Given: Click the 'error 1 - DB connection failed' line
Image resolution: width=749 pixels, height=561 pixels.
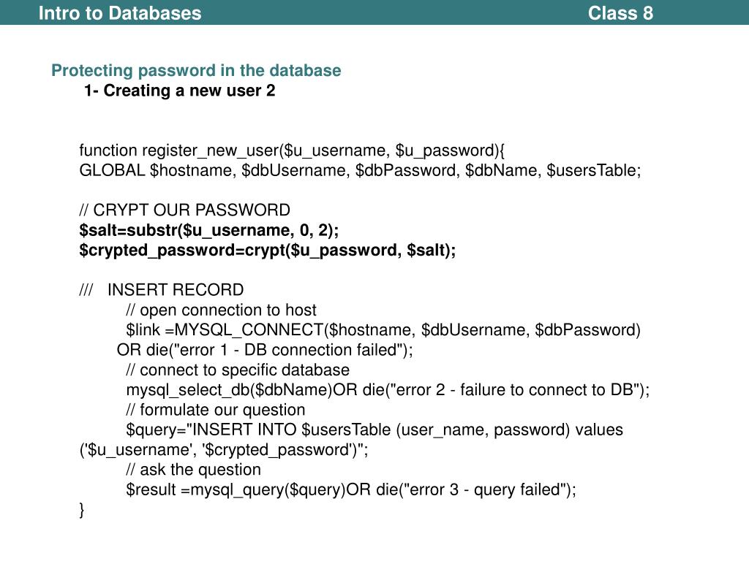Looking at the screenshot, I should pos(265,350).
